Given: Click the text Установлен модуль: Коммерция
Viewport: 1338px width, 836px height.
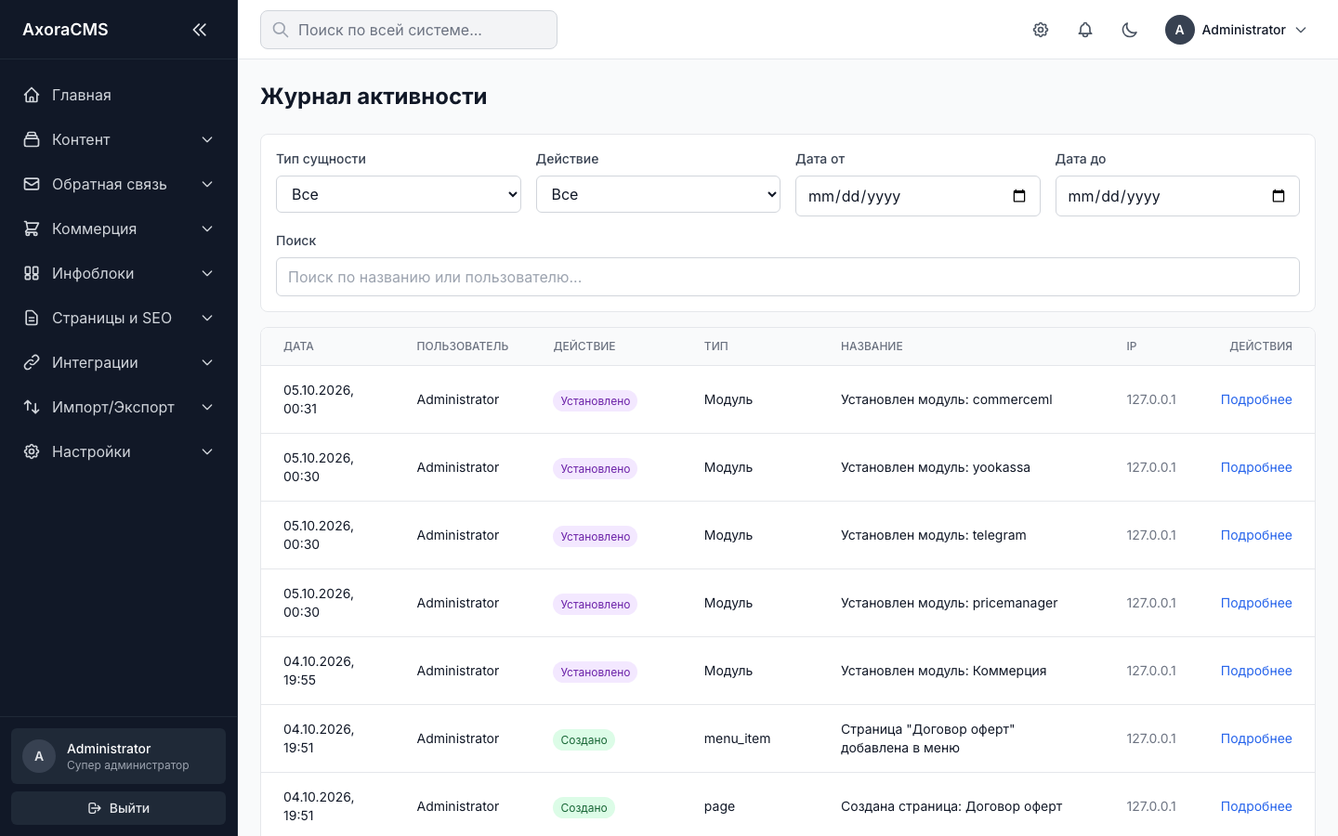Looking at the screenshot, I should [x=943, y=671].
